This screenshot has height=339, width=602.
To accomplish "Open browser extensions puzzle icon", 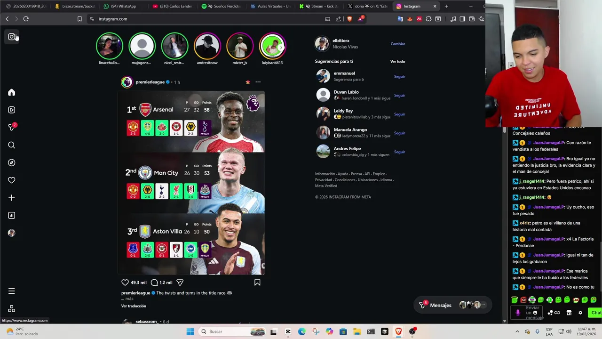I will point(428,19).
